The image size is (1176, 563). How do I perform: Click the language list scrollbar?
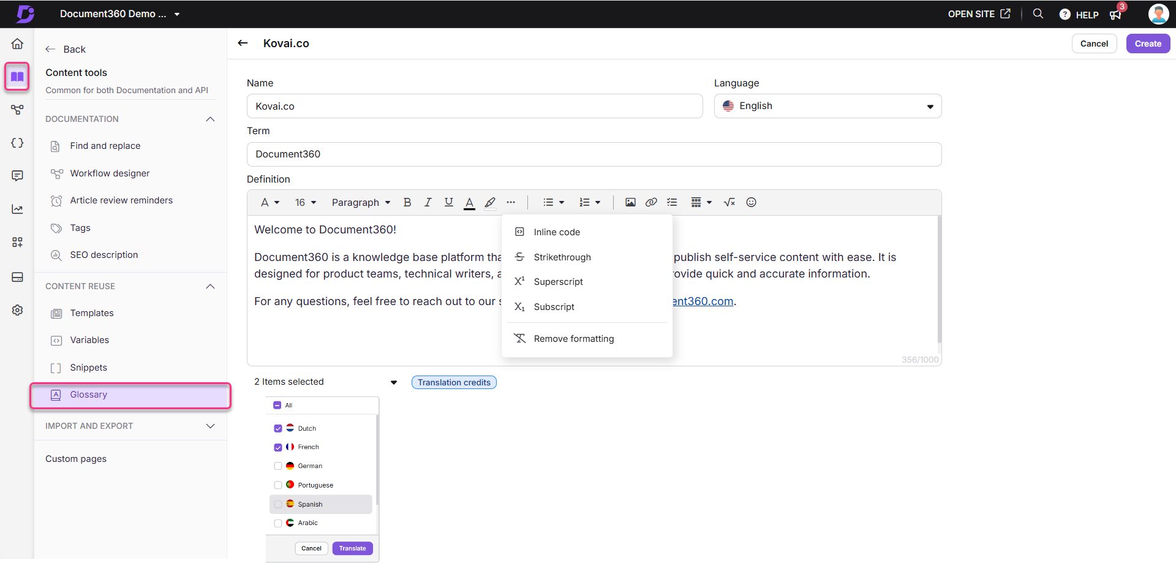point(377,459)
